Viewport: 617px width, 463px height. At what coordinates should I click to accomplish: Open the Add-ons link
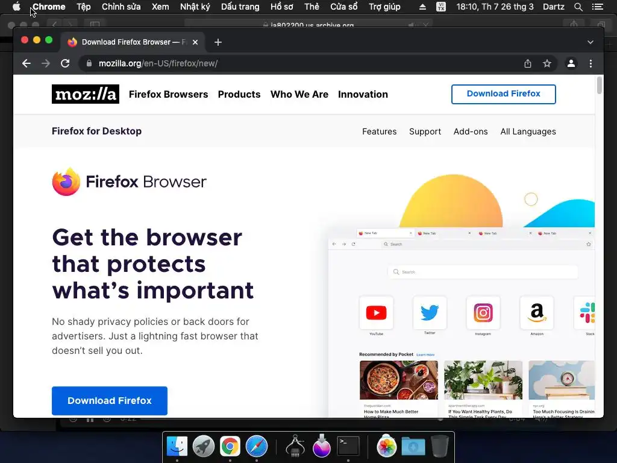pyautogui.click(x=471, y=131)
